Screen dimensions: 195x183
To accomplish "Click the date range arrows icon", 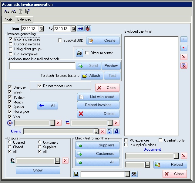I will pos(80,28).
